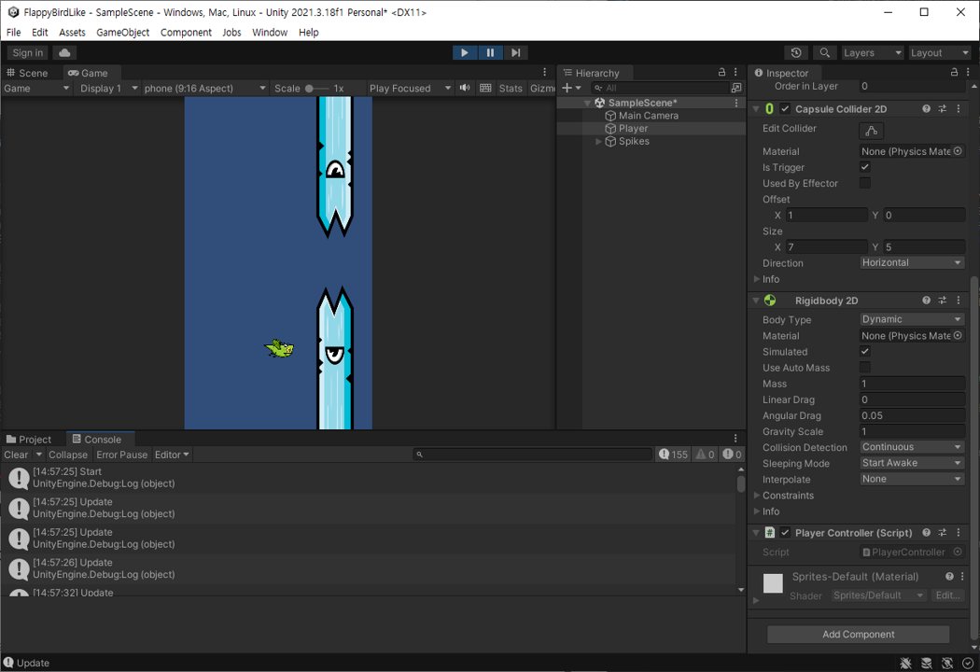
Task: Open the Play Focused dropdown
Action: pos(410,88)
